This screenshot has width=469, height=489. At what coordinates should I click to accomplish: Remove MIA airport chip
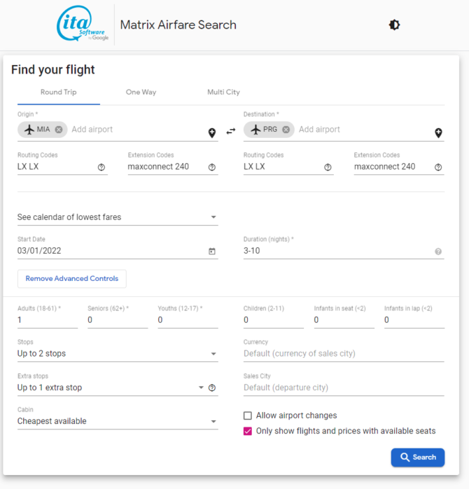tap(59, 130)
